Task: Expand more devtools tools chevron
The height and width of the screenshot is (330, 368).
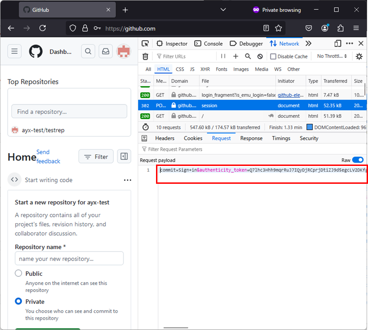Action: [308, 44]
